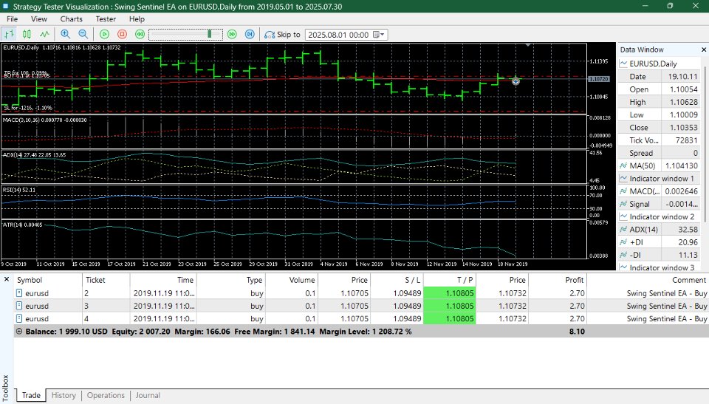The height and width of the screenshot is (404, 709).
Task: Open the Charts menu
Action: [x=72, y=19]
